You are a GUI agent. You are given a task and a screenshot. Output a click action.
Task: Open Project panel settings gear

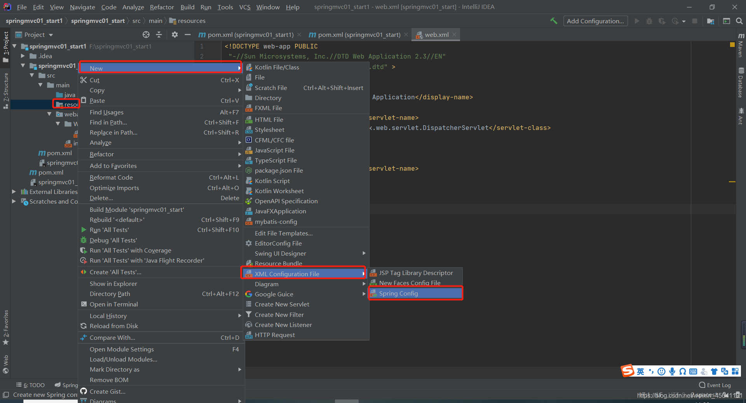tap(175, 35)
